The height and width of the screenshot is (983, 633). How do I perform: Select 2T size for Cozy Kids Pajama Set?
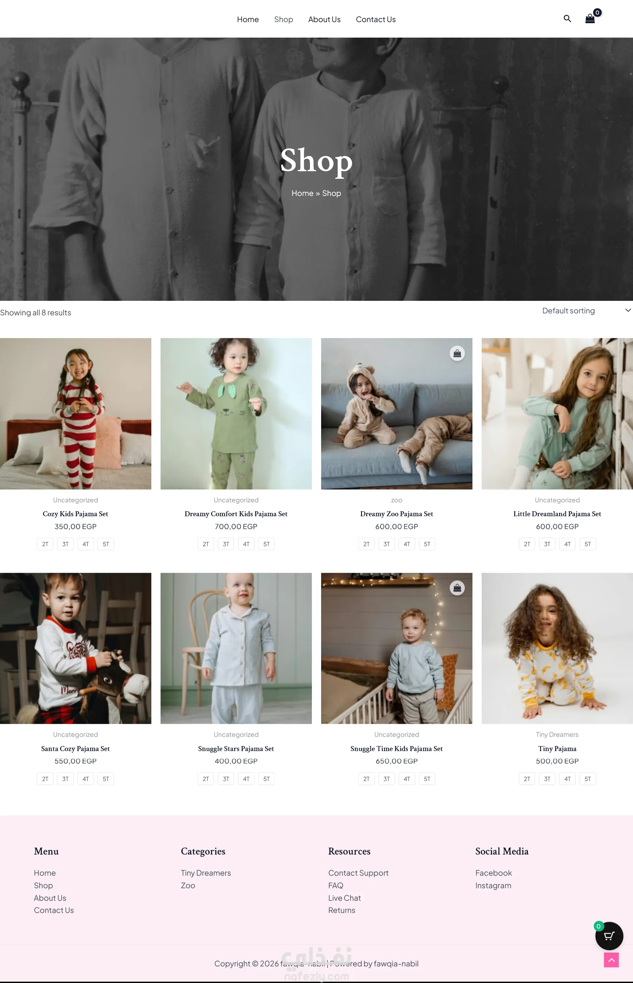point(45,544)
